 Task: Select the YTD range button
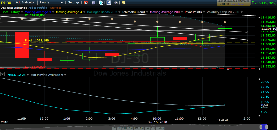pyautogui.click(x=125, y=128)
